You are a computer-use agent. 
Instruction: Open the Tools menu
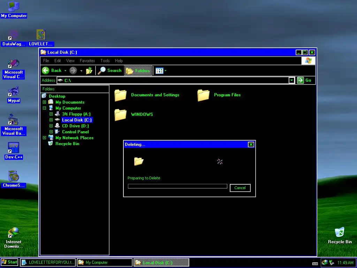[x=105, y=61]
